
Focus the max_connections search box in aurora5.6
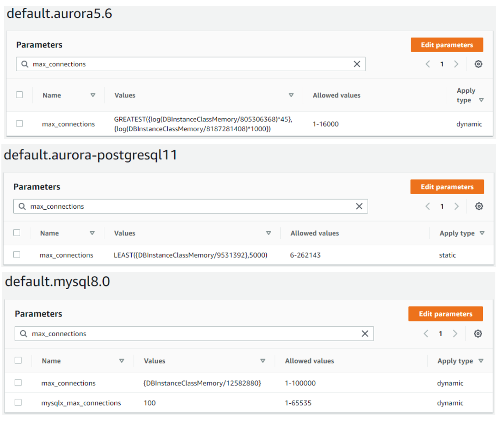pyautogui.click(x=191, y=64)
